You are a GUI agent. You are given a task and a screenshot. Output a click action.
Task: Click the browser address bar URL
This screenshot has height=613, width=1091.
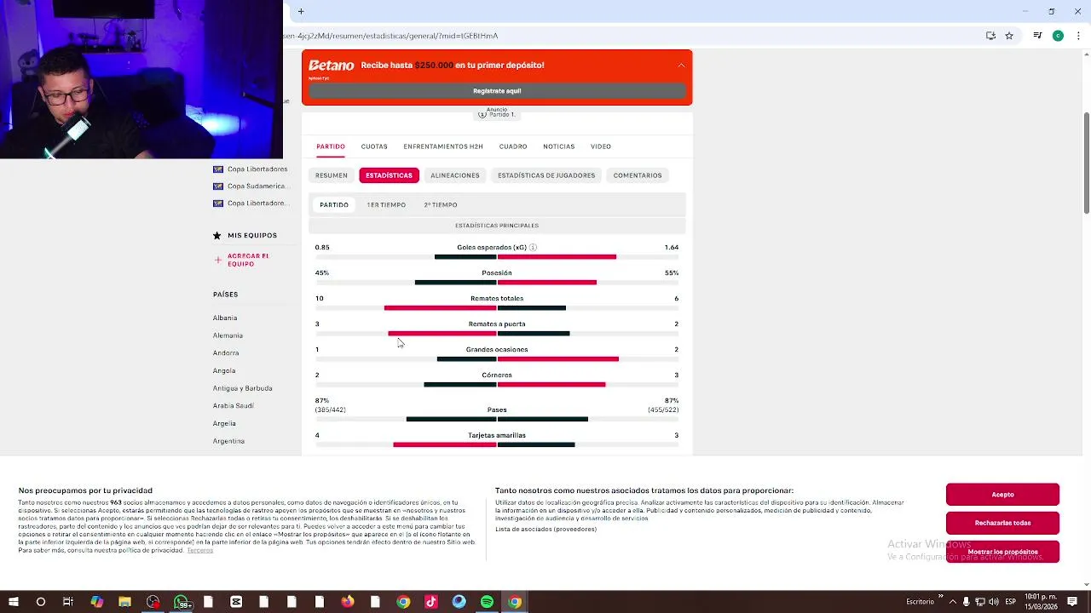(390, 36)
